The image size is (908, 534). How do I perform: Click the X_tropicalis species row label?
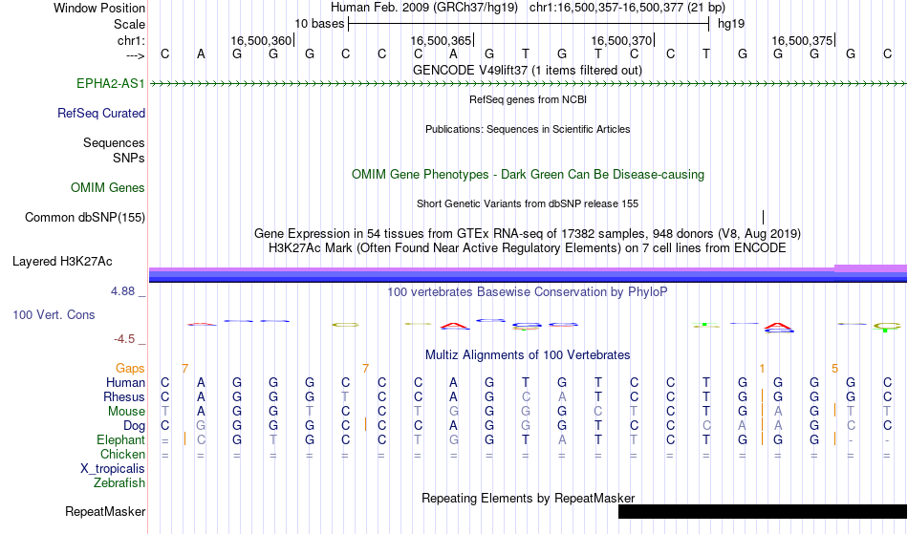(113, 469)
